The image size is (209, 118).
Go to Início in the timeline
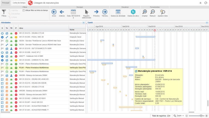tap(54, 13)
